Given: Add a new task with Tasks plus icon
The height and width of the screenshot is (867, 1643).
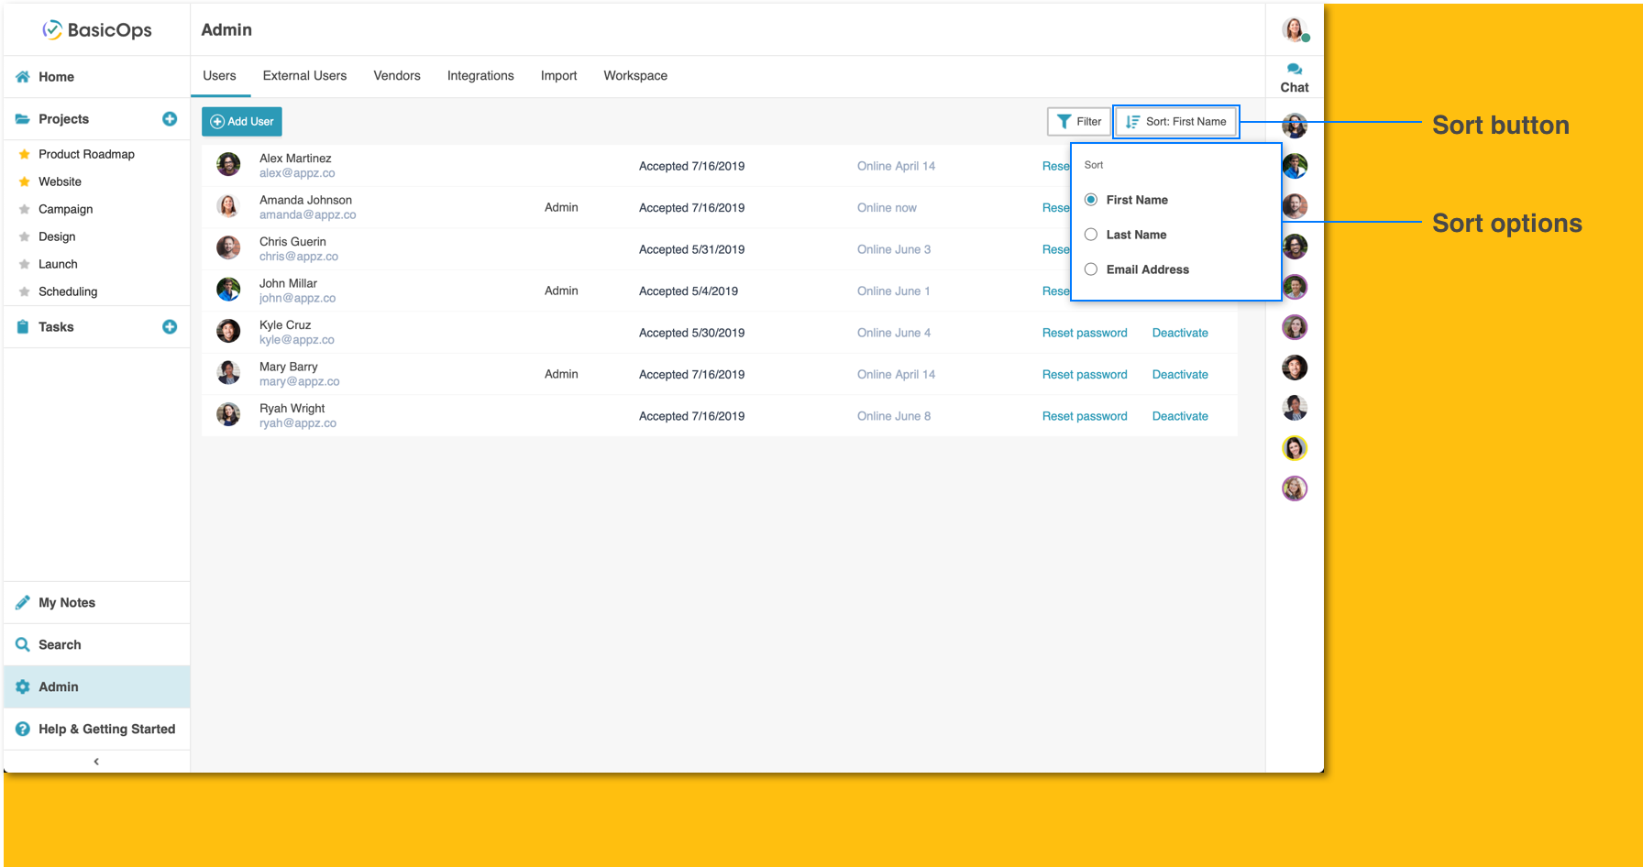Looking at the screenshot, I should point(170,327).
